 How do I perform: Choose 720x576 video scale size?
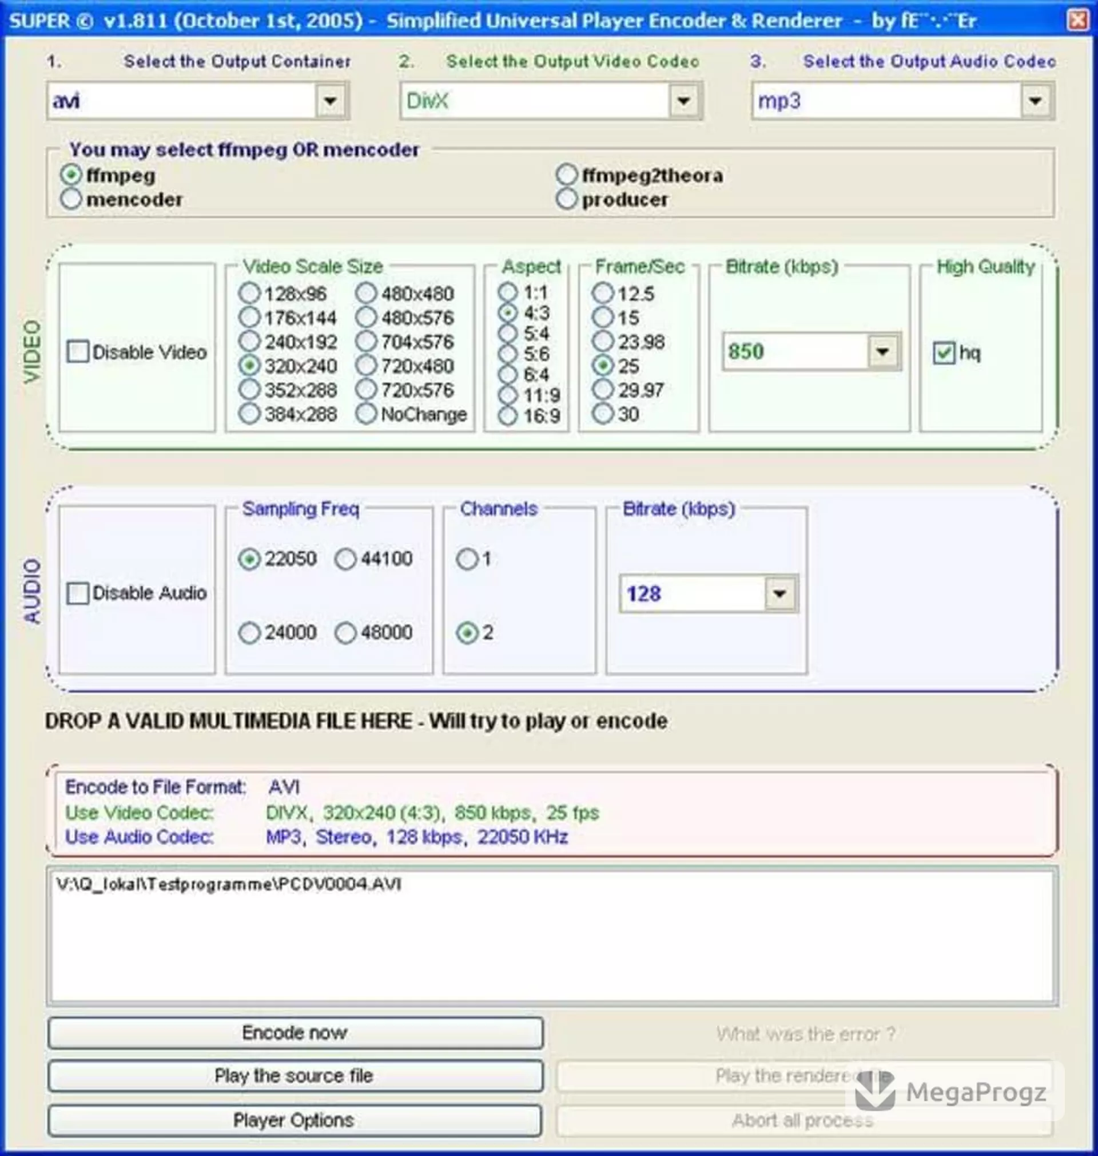pos(366,389)
